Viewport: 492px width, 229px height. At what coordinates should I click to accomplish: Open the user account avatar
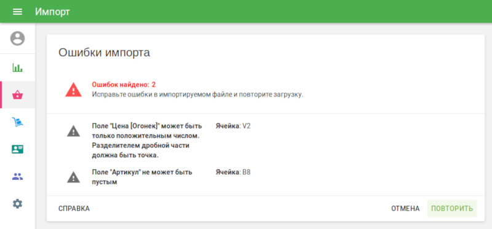pos(17,38)
